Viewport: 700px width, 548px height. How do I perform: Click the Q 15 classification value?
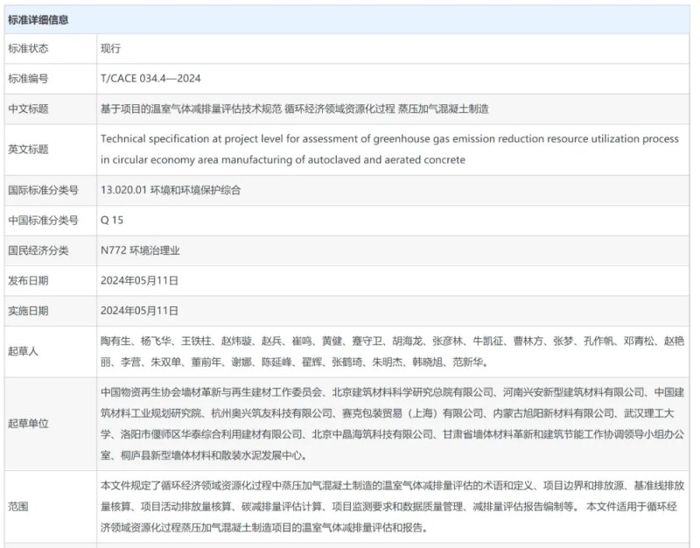(x=112, y=221)
